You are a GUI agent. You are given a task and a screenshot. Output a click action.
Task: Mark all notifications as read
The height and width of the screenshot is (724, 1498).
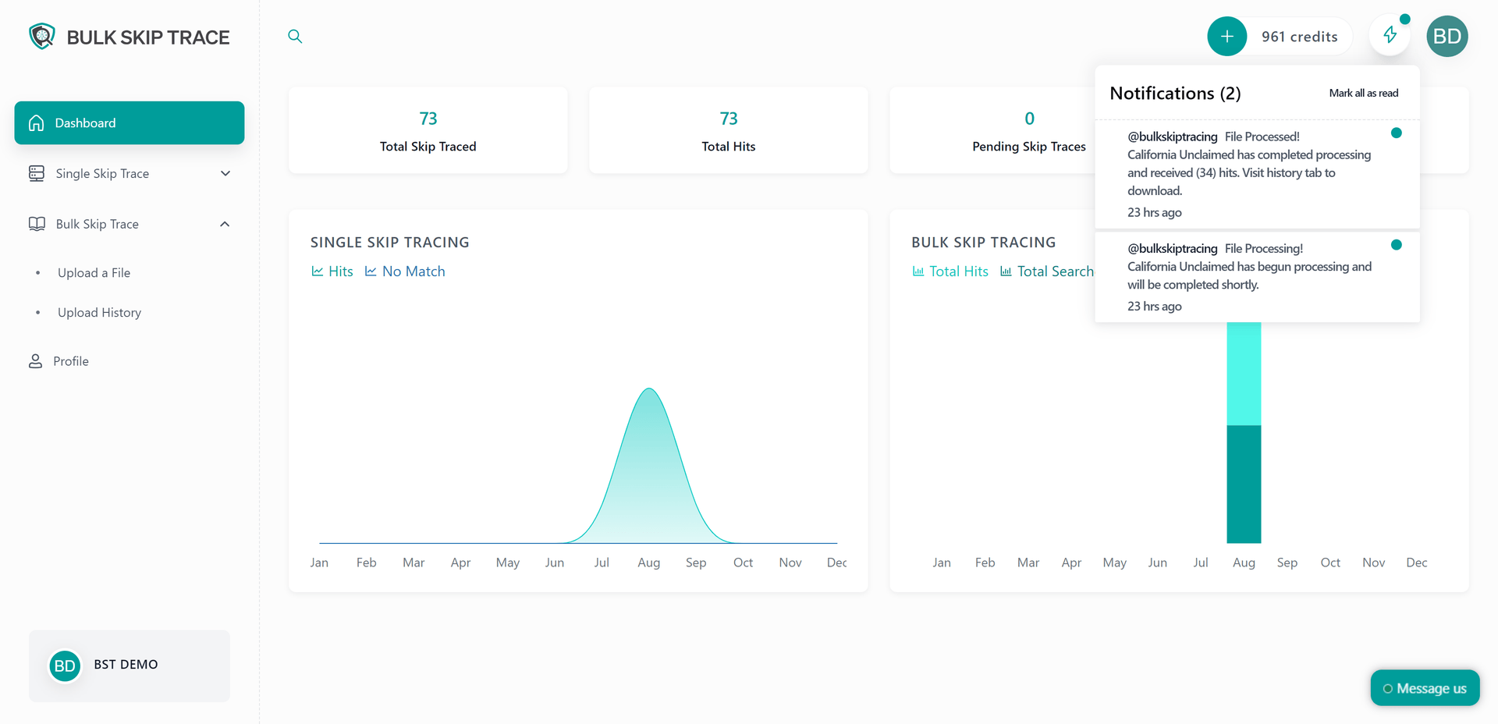(x=1363, y=92)
